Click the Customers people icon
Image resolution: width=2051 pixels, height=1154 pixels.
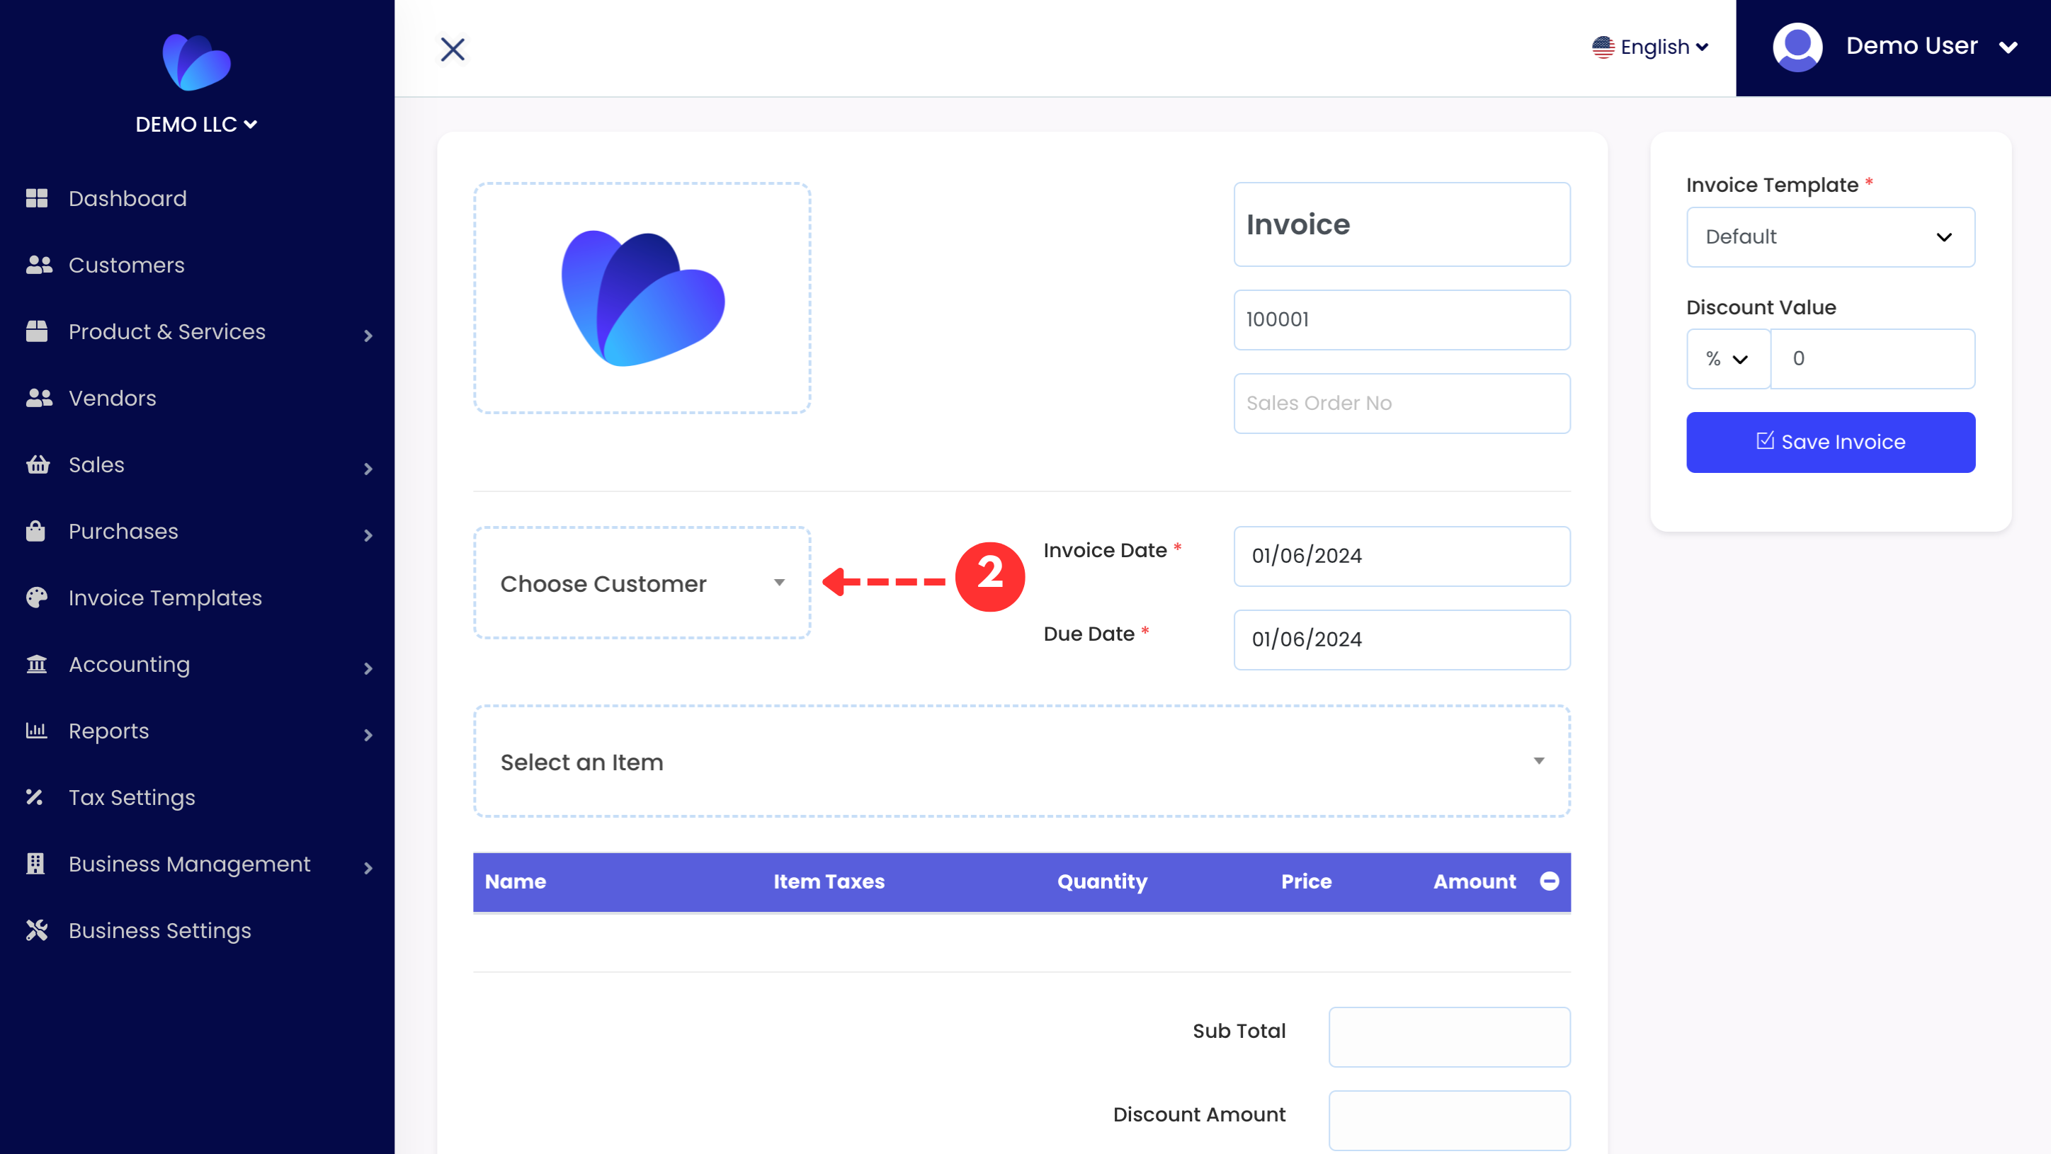(39, 265)
